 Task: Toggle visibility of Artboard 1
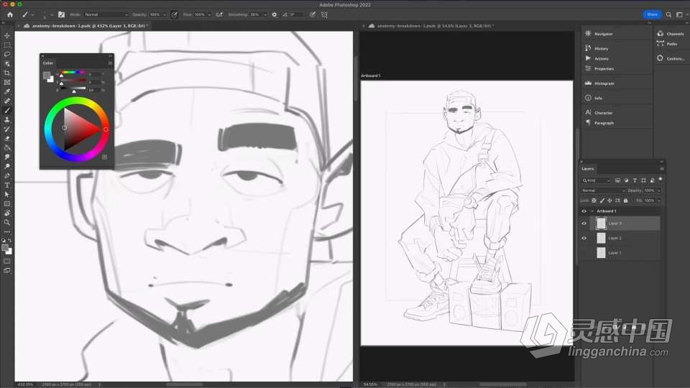[x=584, y=211]
